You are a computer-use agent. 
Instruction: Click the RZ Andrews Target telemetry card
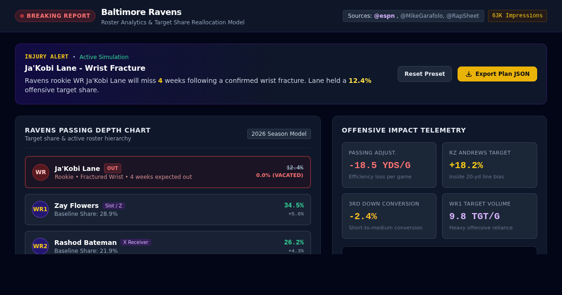click(489, 165)
